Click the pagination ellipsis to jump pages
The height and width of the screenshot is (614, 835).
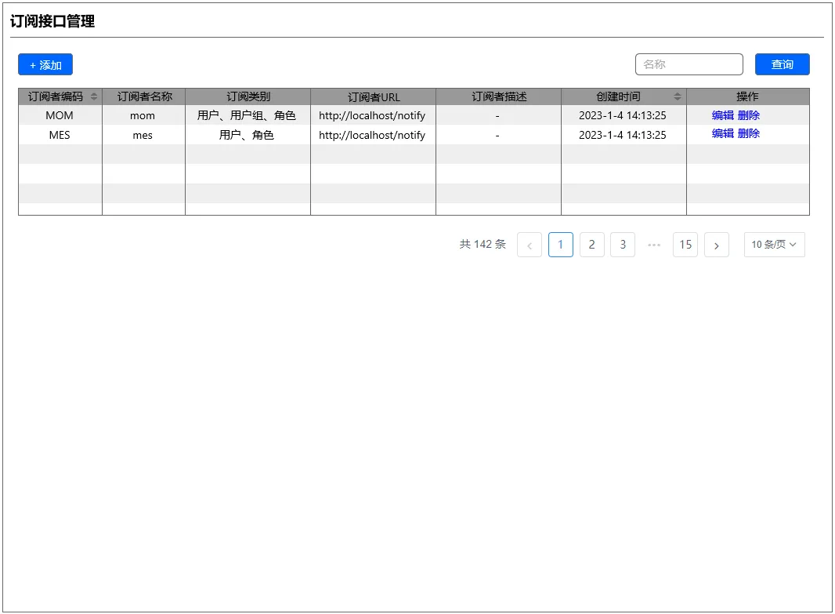pos(654,245)
